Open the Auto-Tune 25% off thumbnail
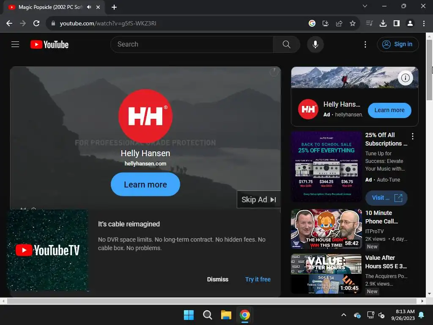The height and width of the screenshot is (325, 433). point(326,167)
